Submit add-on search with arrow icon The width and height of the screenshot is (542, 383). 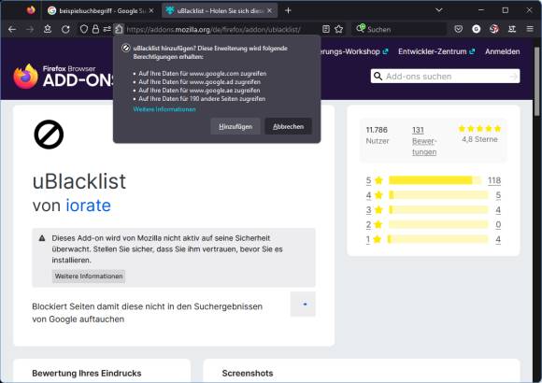click(514, 76)
